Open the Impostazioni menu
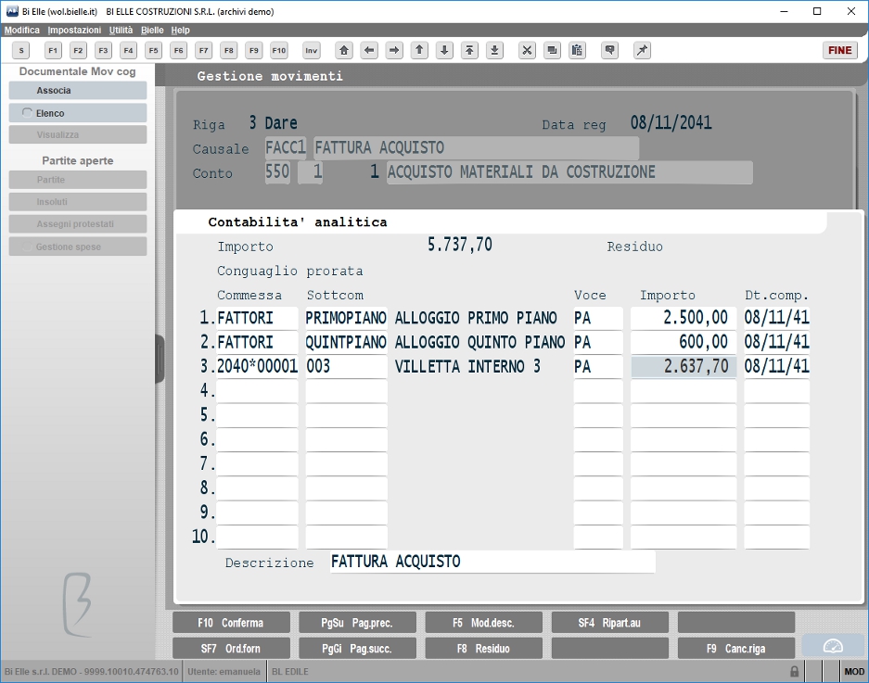869x683 pixels. [74, 30]
